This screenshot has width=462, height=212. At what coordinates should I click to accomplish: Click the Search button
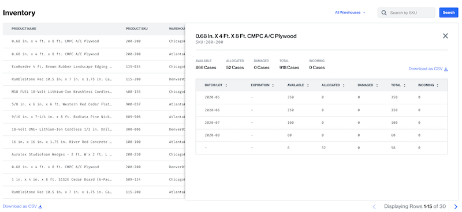(449, 13)
